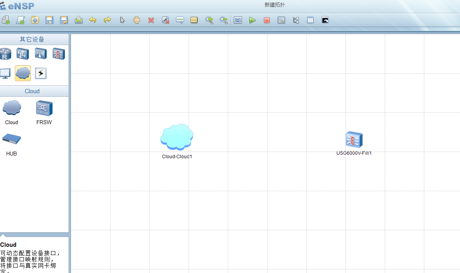Select the terminal device category

(x=5, y=73)
